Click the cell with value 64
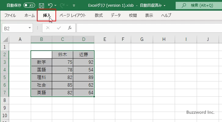Viewport: 222px width, 122px height. point(84,93)
